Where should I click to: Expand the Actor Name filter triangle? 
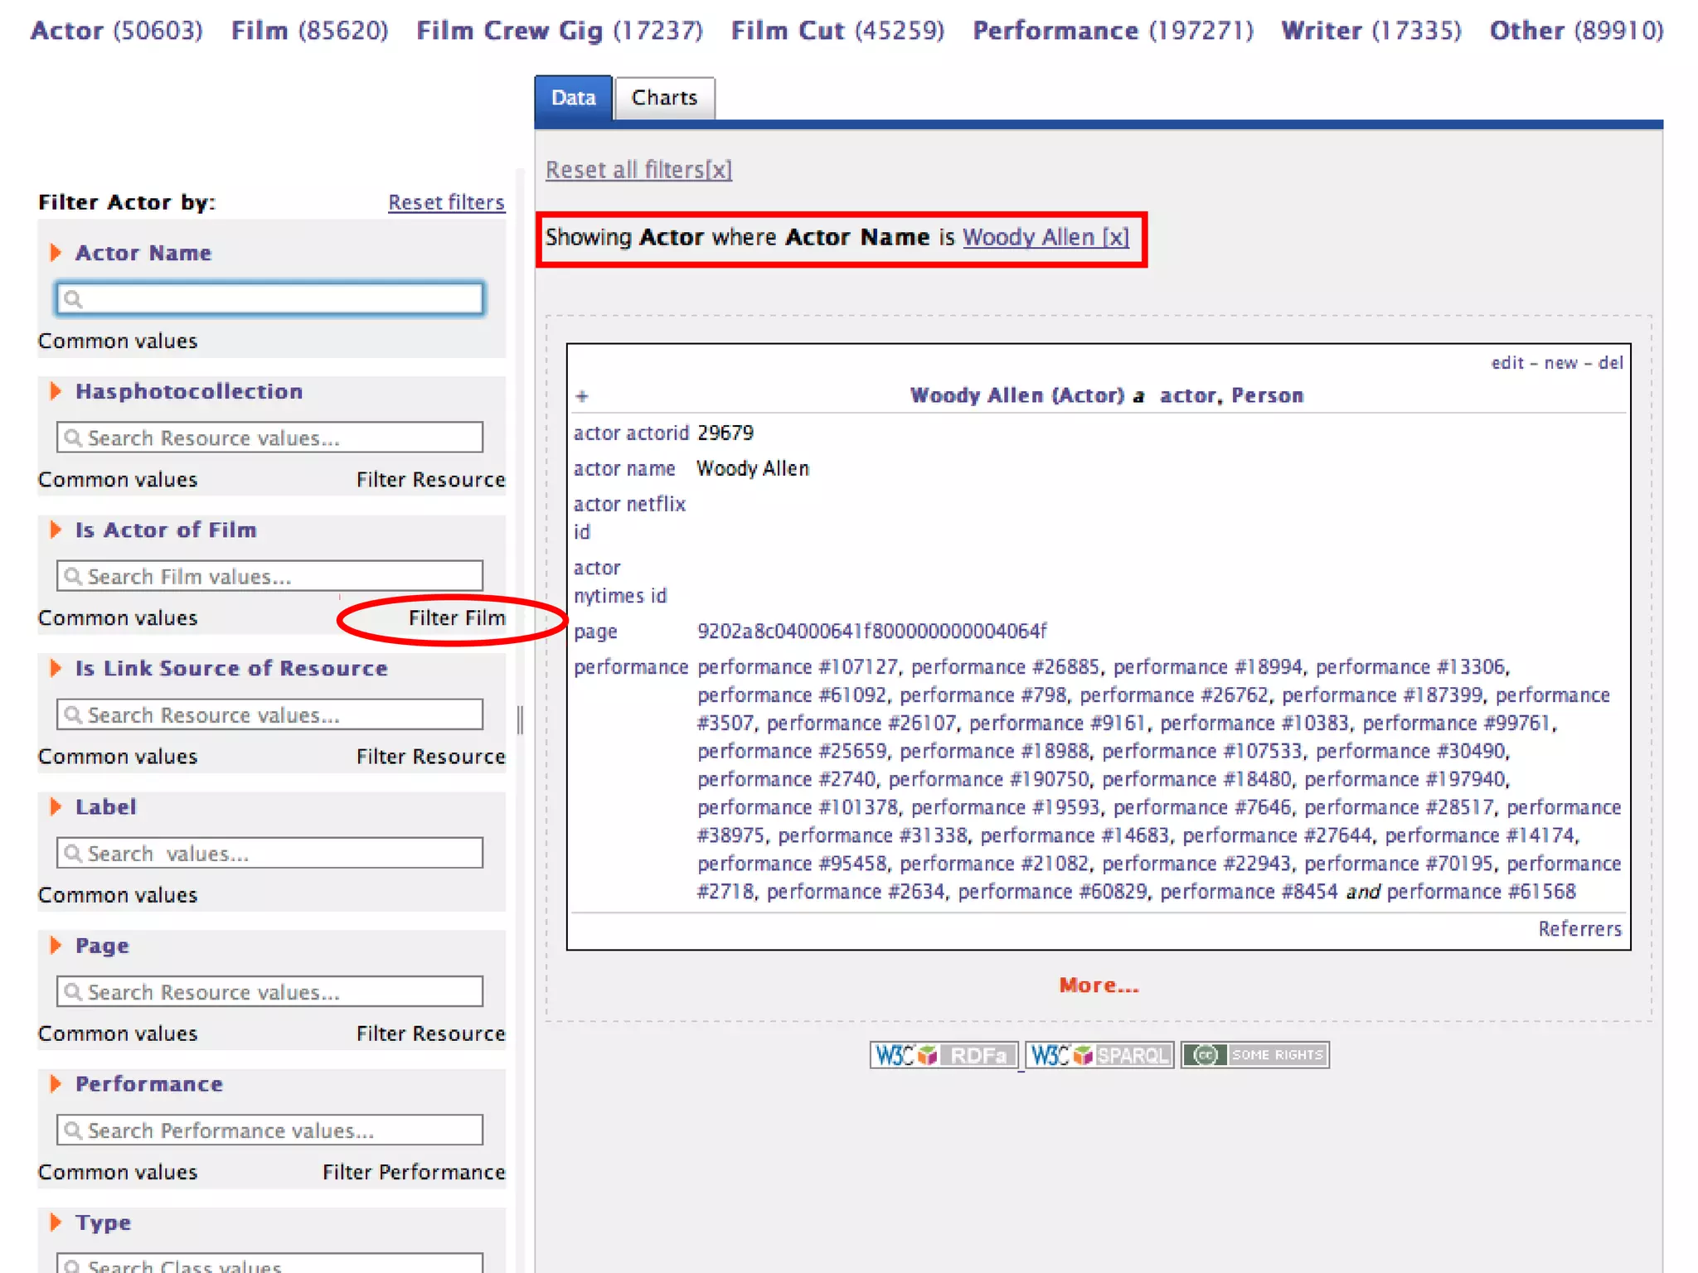click(56, 253)
